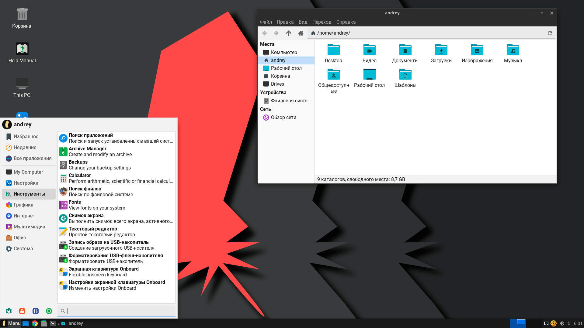Open the Переход menu
The height and width of the screenshot is (328, 584).
(x=322, y=22)
